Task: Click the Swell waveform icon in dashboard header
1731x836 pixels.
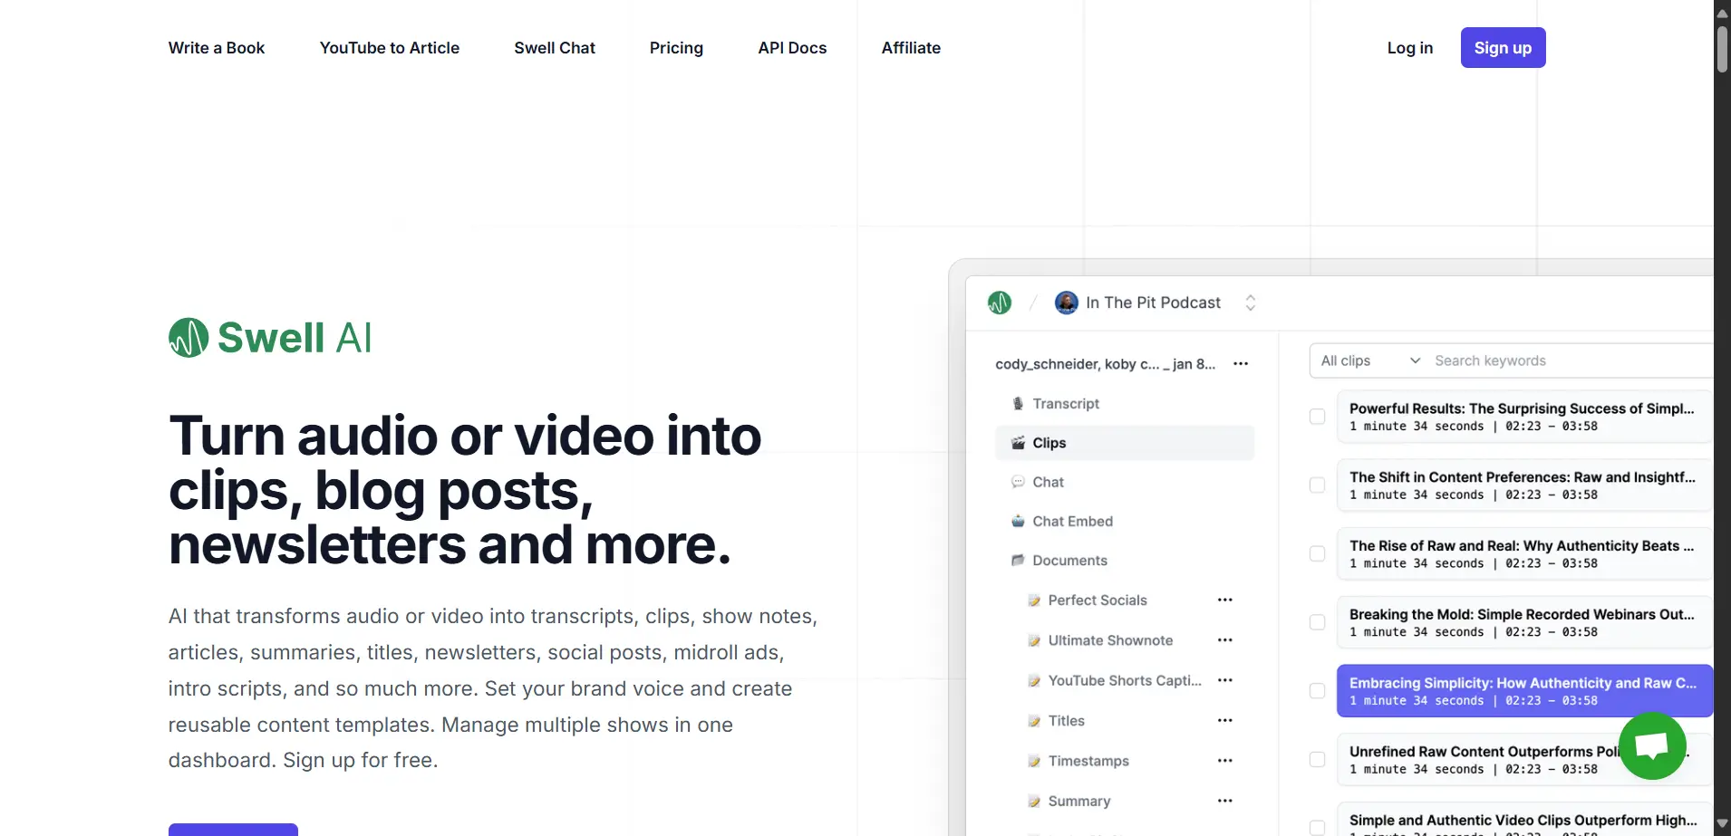Action: click(x=1000, y=303)
